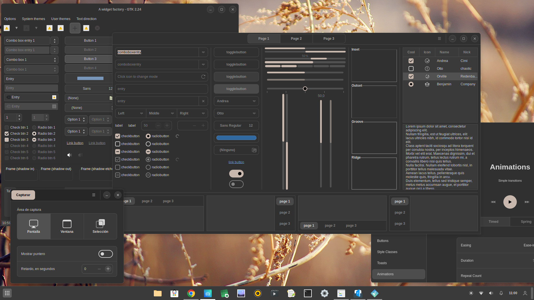534x300 pixels.
Task: Click the volume icon in system tray
Action: tap(491, 293)
